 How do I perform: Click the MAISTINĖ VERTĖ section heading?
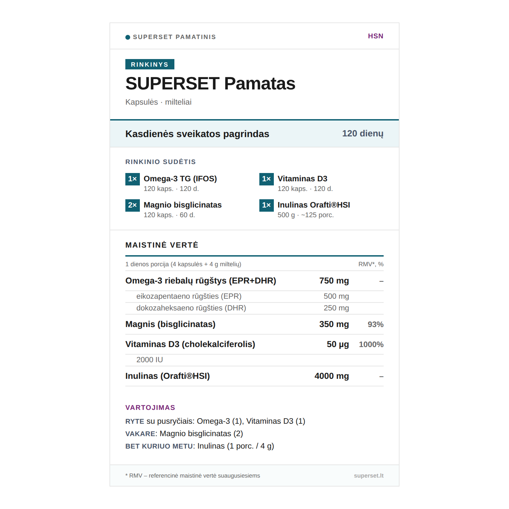[162, 245]
